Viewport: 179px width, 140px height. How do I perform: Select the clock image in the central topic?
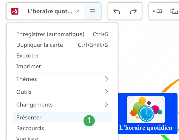point(146,110)
